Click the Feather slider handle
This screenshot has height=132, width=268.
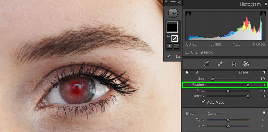click(x=248, y=85)
